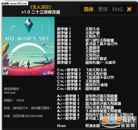Click the No Man's Sky cover art
This screenshot has height=130, width=138.
[x=28, y=46]
